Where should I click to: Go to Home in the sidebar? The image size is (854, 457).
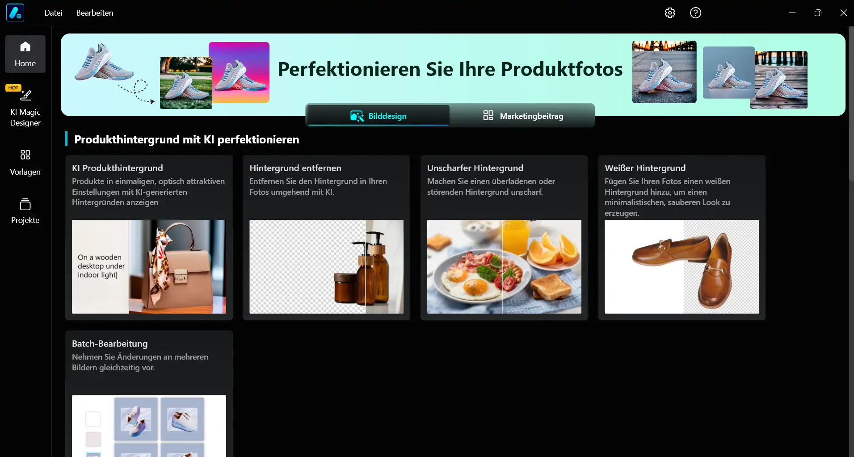[25, 54]
